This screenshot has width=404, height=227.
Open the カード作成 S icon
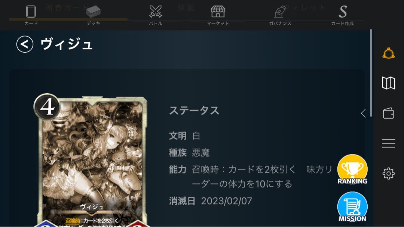click(x=343, y=12)
